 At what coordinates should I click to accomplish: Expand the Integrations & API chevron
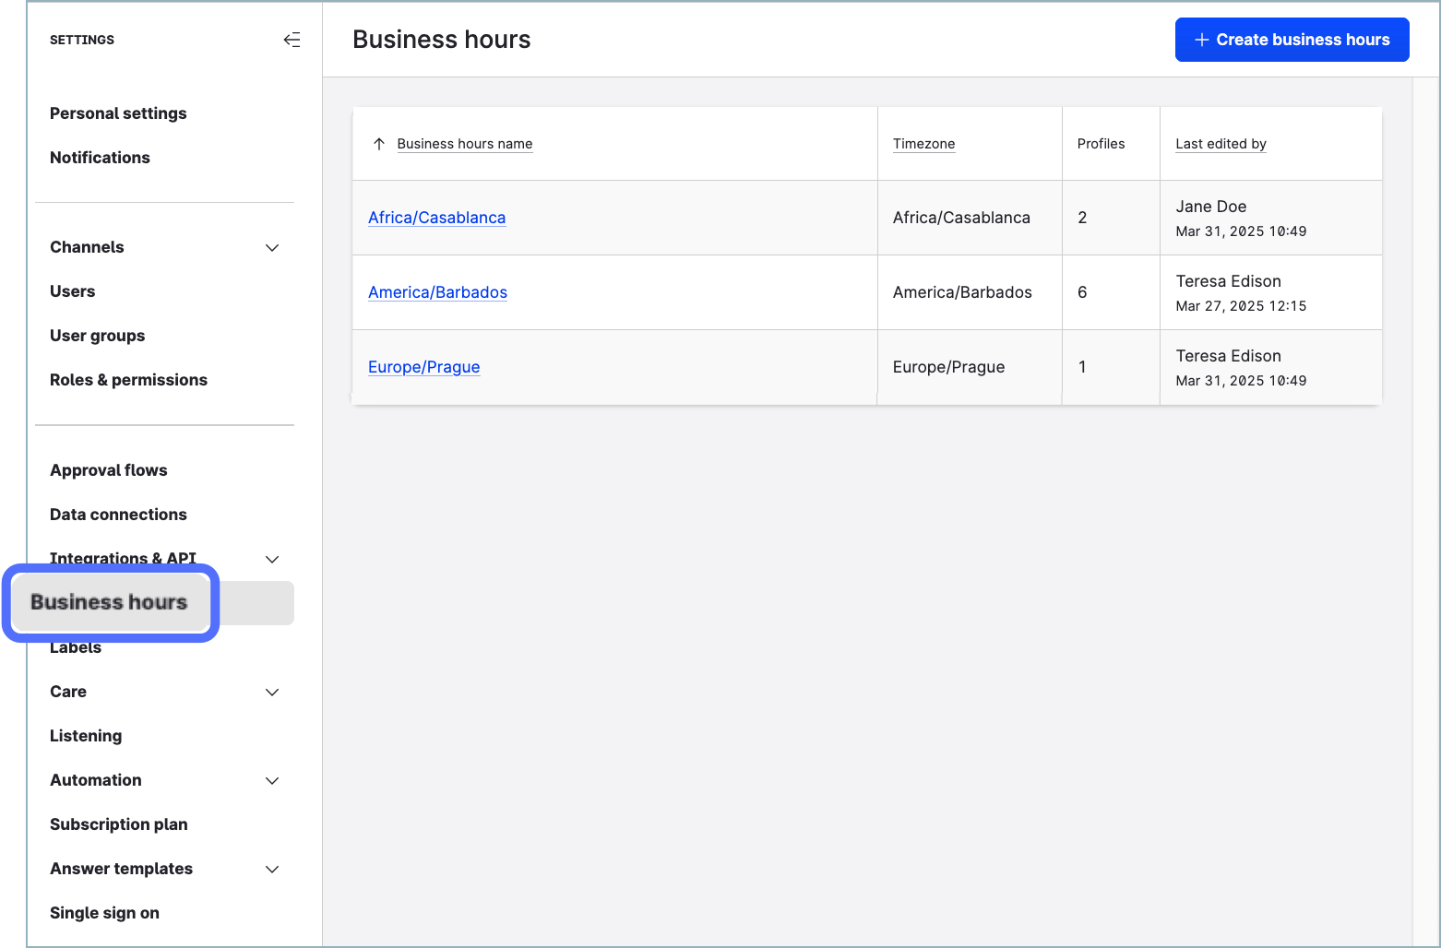272,559
